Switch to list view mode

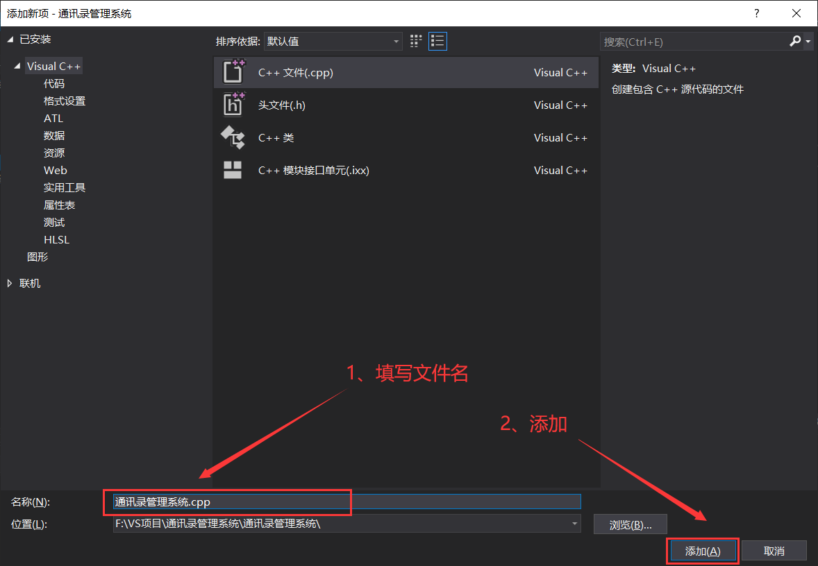pyautogui.click(x=437, y=41)
